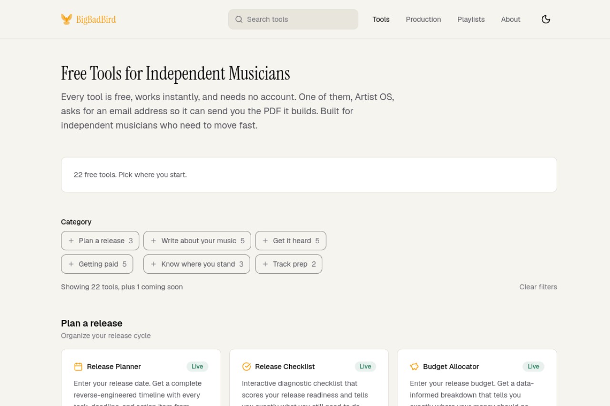Click the Live badge on Release Planner card
The width and height of the screenshot is (610, 406).
tap(197, 366)
